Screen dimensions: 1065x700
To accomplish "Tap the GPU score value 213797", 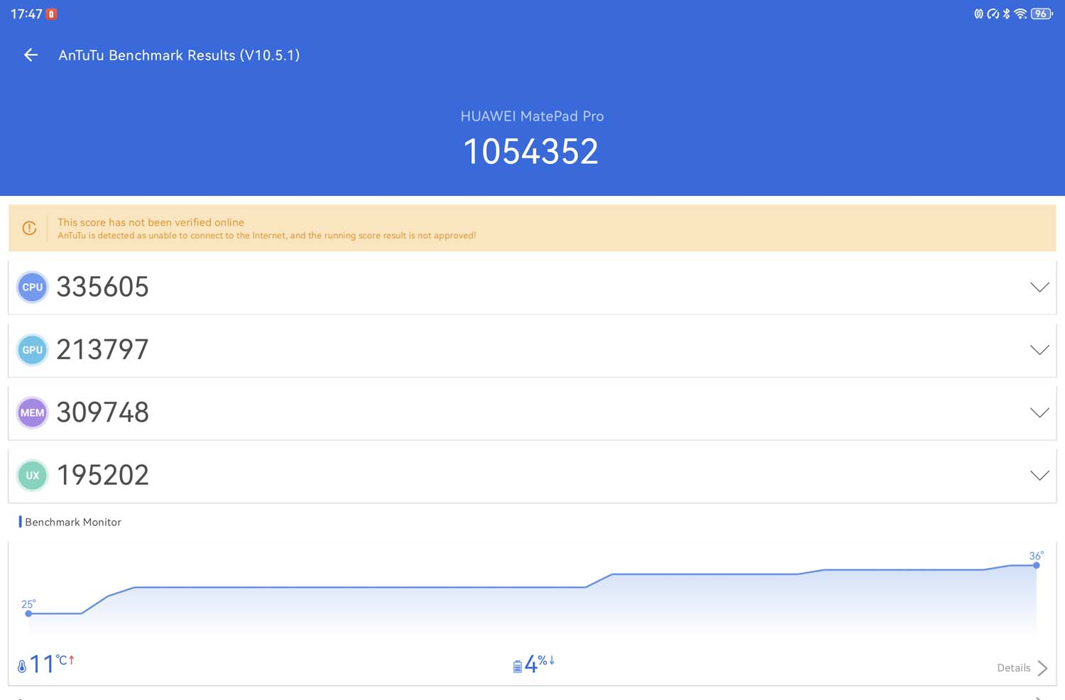I will click(x=103, y=349).
